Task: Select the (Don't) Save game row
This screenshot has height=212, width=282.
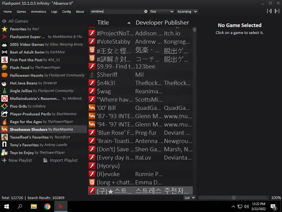Action: pyautogui.click(x=140, y=149)
